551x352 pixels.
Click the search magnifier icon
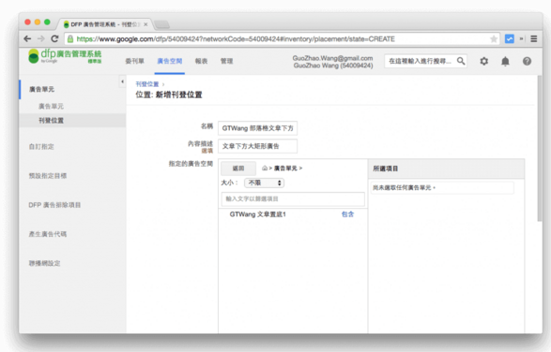[x=461, y=61]
